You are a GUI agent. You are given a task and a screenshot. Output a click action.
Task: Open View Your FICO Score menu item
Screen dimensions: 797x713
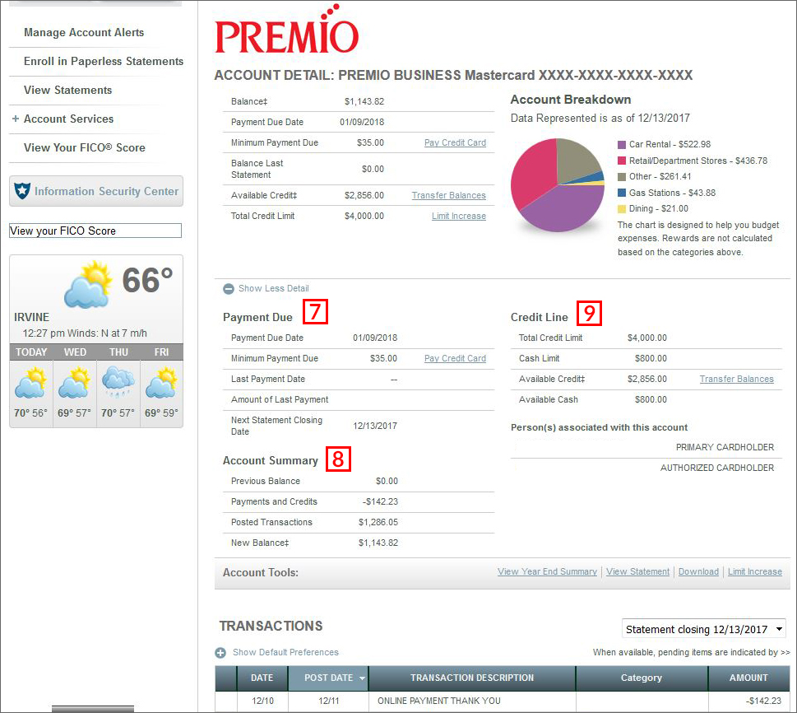[85, 147]
